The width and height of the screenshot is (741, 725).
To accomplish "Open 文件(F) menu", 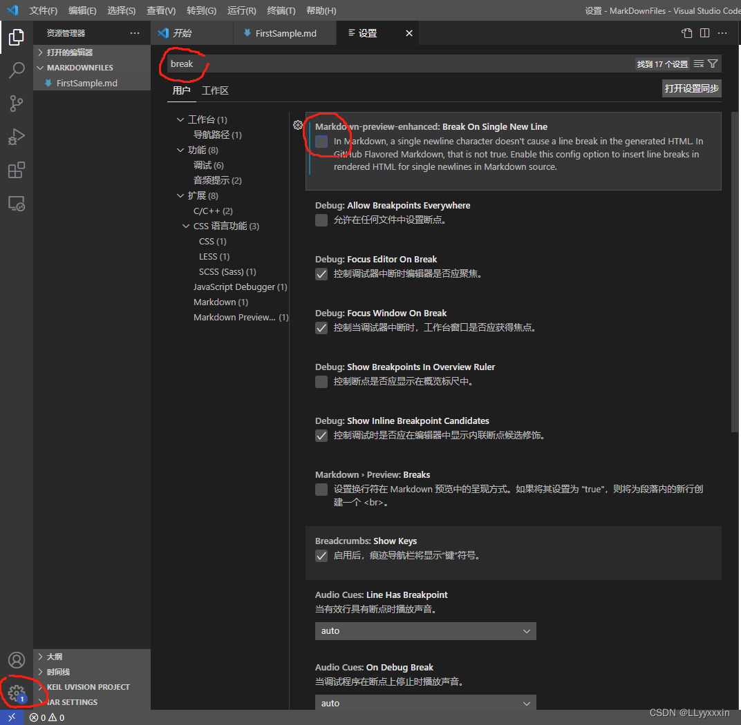I will click(43, 10).
